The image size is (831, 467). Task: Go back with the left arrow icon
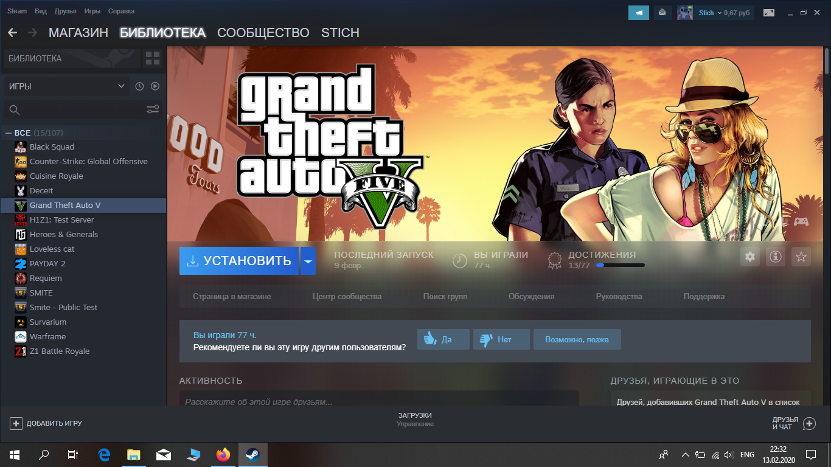(12, 33)
